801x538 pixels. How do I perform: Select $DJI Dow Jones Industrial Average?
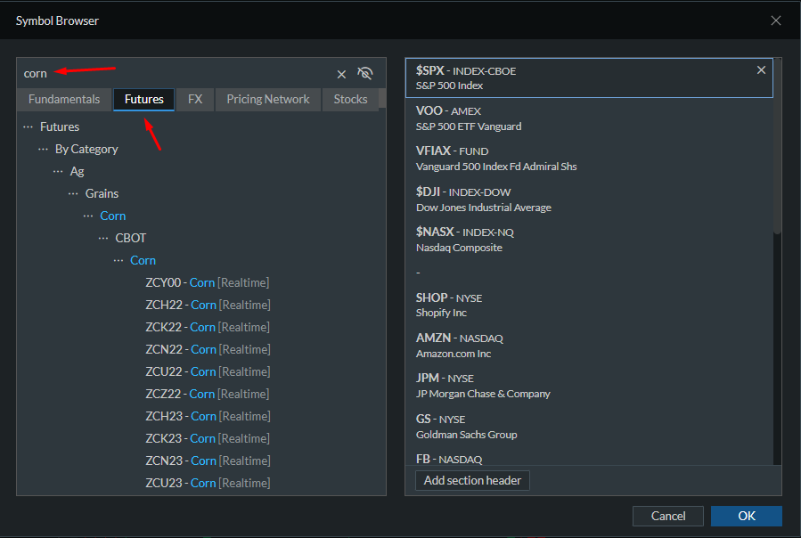tap(589, 200)
